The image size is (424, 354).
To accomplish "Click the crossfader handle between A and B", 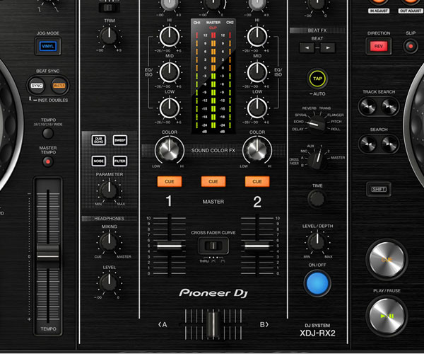I will (213, 324).
